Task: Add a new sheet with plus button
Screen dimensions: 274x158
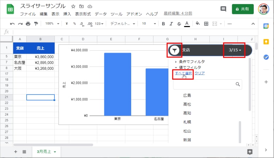Action: [x=15, y=152]
